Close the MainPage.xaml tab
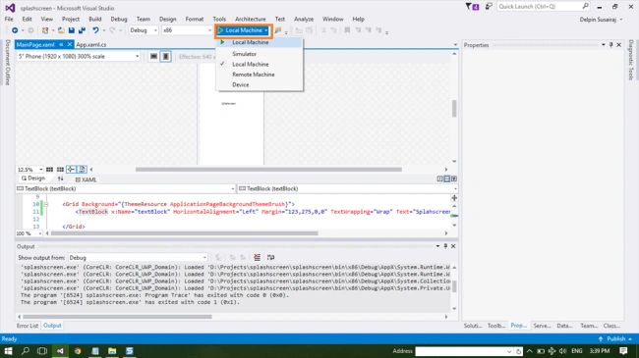 point(70,44)
